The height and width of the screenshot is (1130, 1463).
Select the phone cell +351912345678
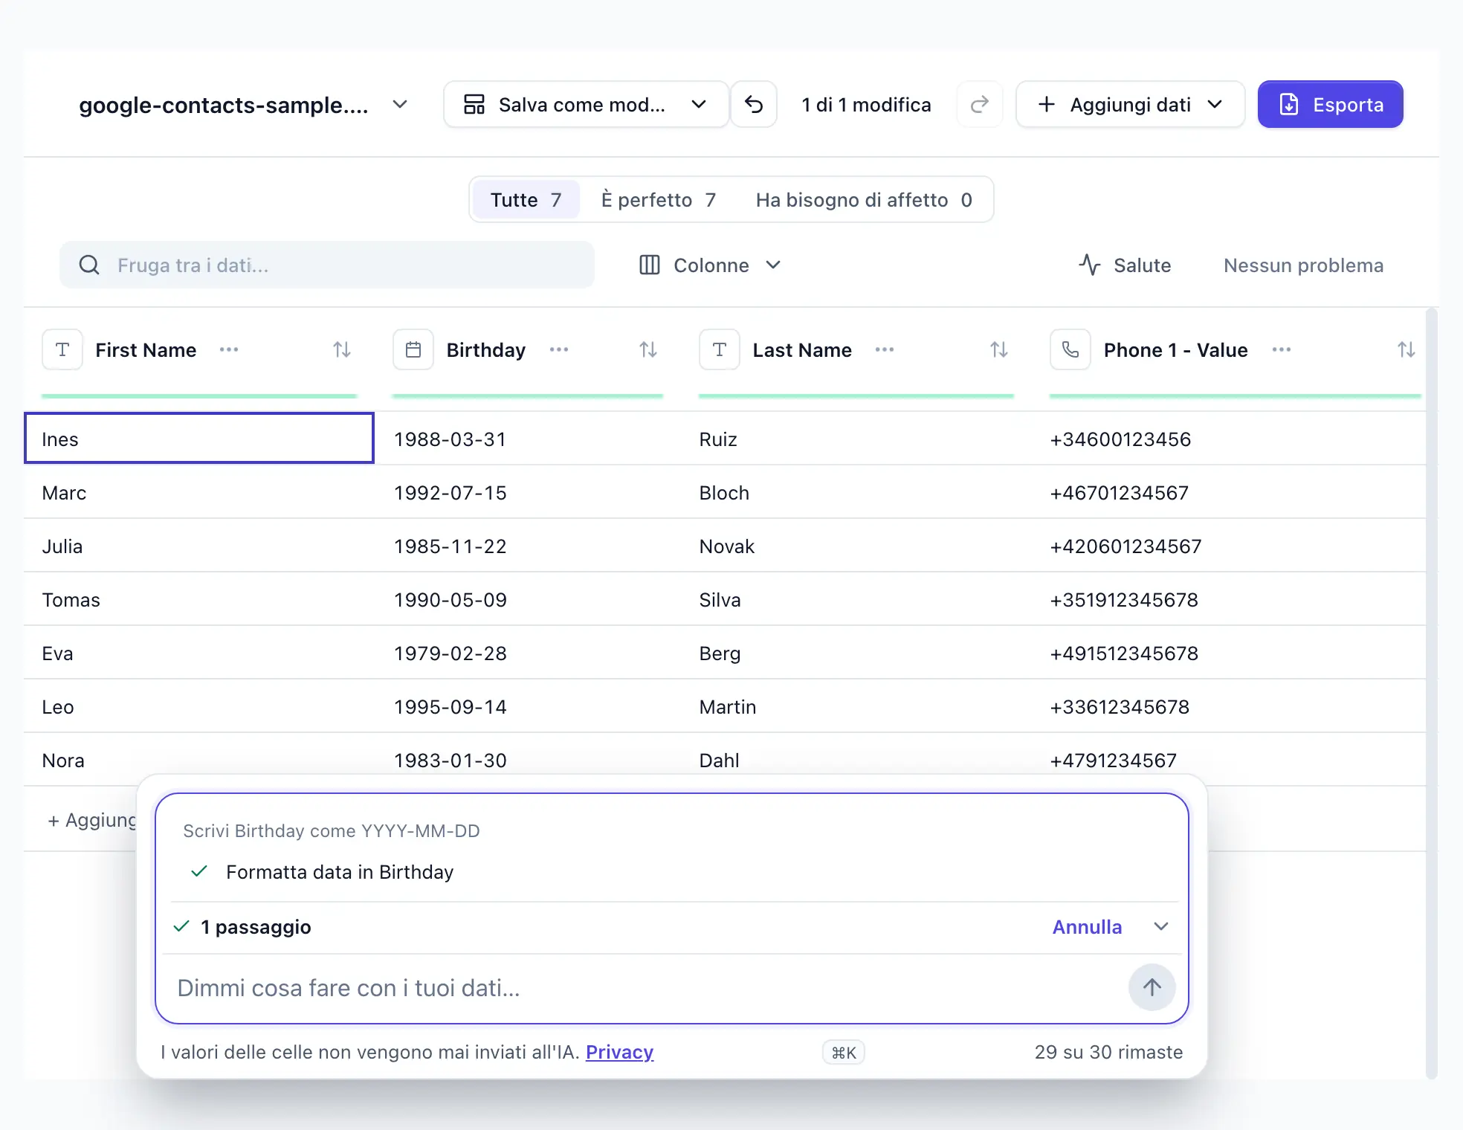tap(1230, 599)
